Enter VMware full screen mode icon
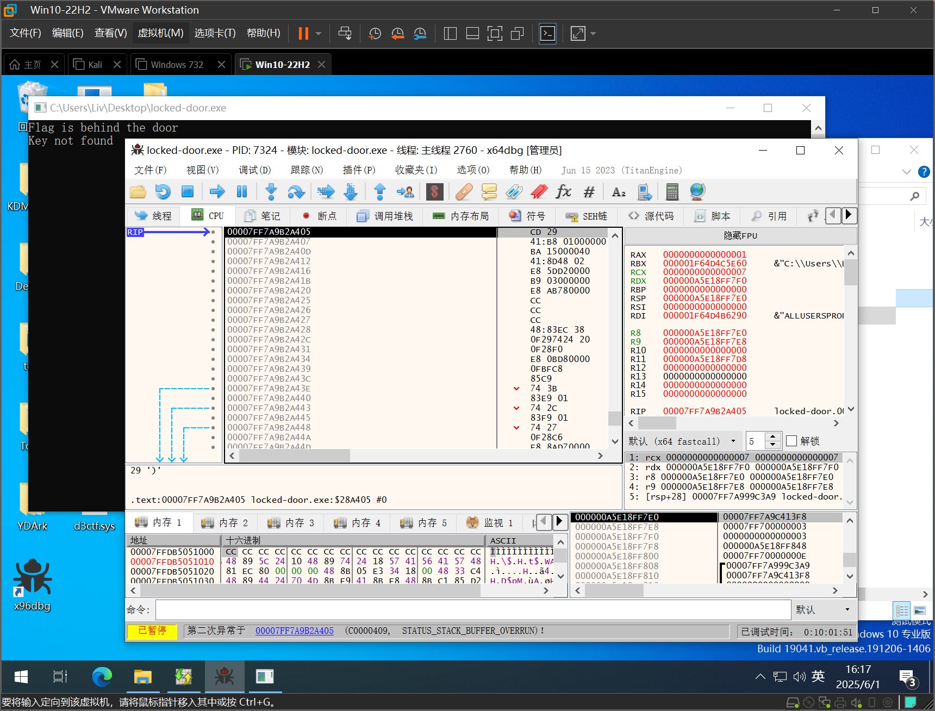Viewport: 935px width, 711px height. tap(495, 34)
